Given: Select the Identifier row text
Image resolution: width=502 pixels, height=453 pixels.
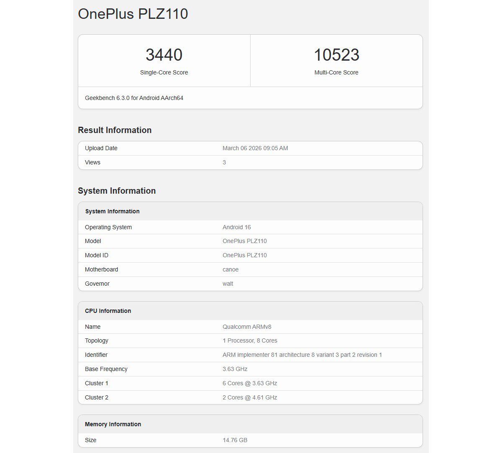Looking at the screenshot, I should pyautogui.click(x=301, y=355).
